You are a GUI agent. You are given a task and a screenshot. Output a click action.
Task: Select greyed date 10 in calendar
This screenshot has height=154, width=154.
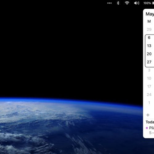(x=149, y=78)
